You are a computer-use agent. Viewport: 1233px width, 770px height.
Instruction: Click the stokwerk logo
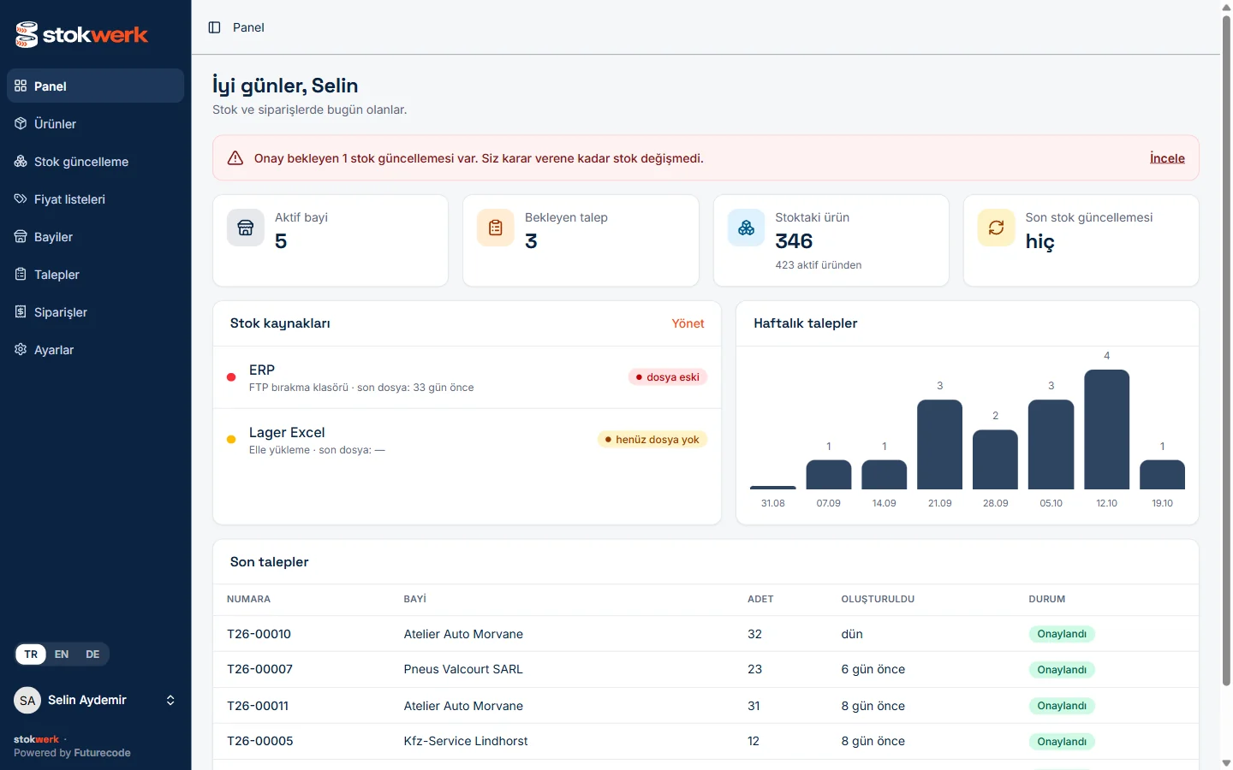click(x=81, y=34)
